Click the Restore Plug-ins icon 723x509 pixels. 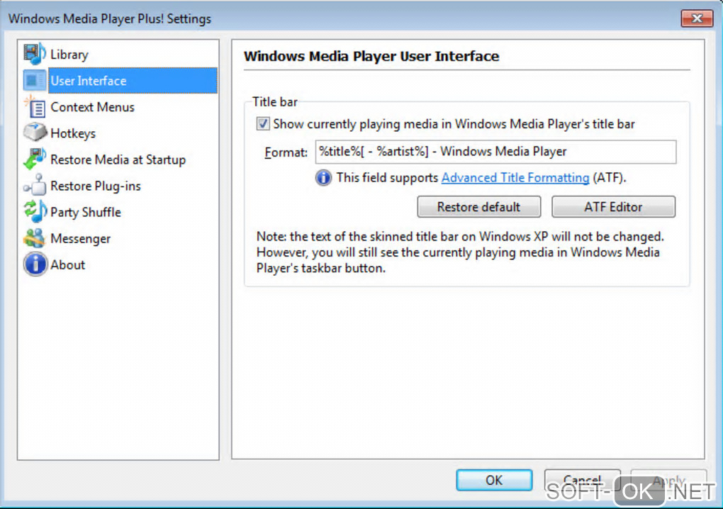click(35, 185)
